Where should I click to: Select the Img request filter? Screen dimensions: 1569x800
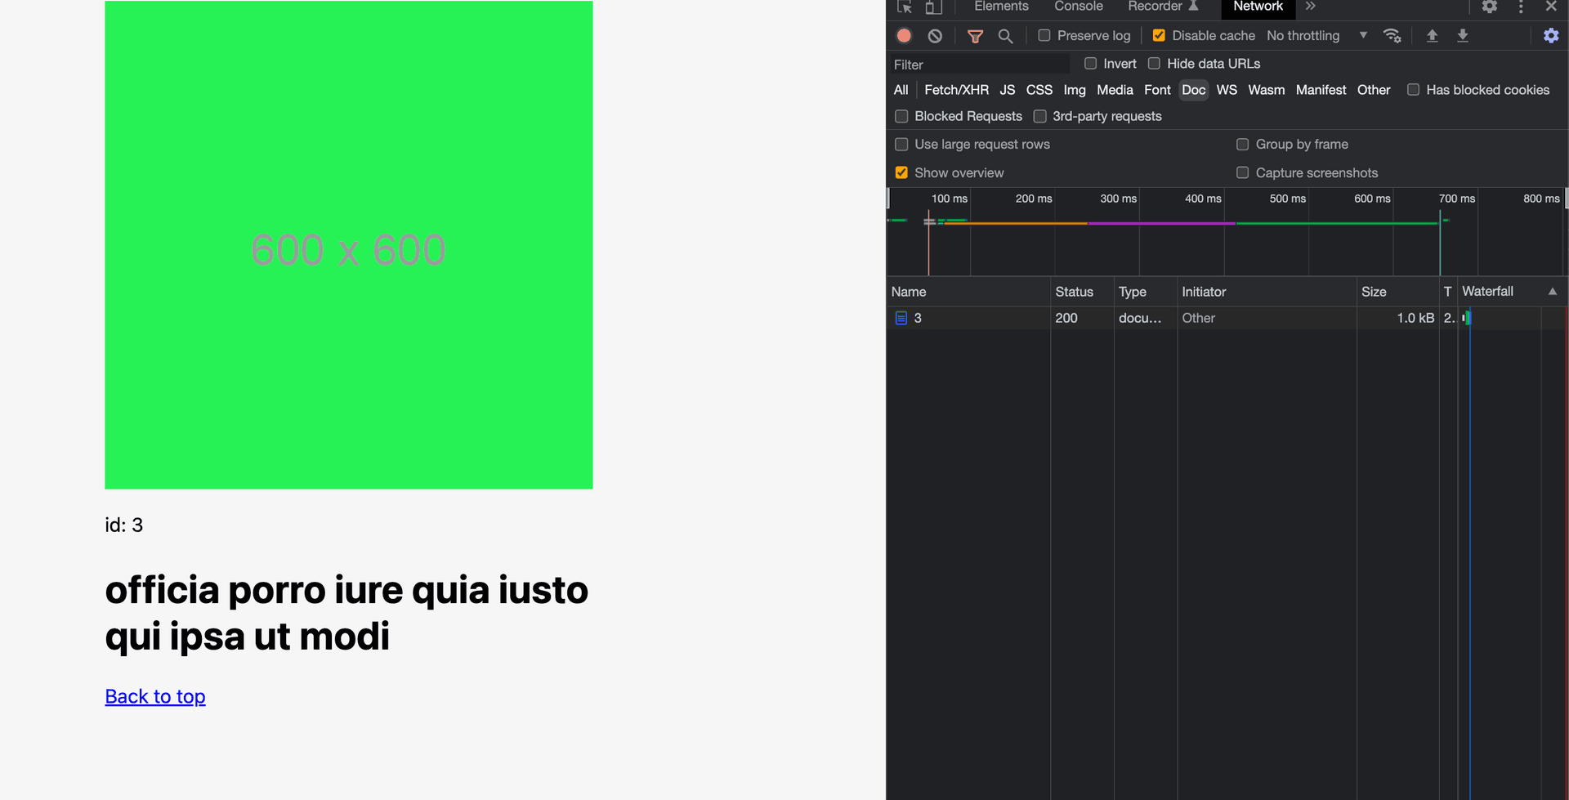pos(1074,90)
